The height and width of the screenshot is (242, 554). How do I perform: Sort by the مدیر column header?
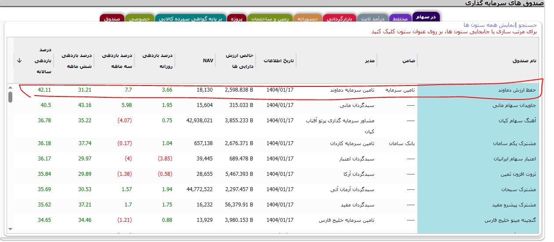(369, 60)
